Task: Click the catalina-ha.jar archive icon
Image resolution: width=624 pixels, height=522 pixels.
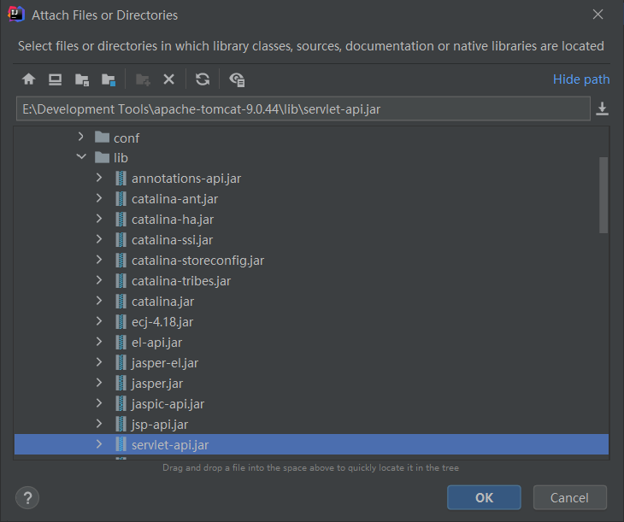Action: click(x=121, y=220)
